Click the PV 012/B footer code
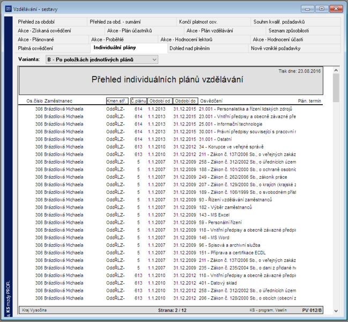Viewport: 348px width, 322px height. (x=312, y=310)
